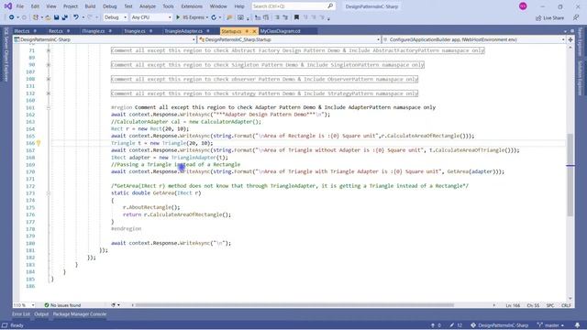Start debugging with IIS Express play button
This screenshot has width=587, height=330.
click(178, 17)
